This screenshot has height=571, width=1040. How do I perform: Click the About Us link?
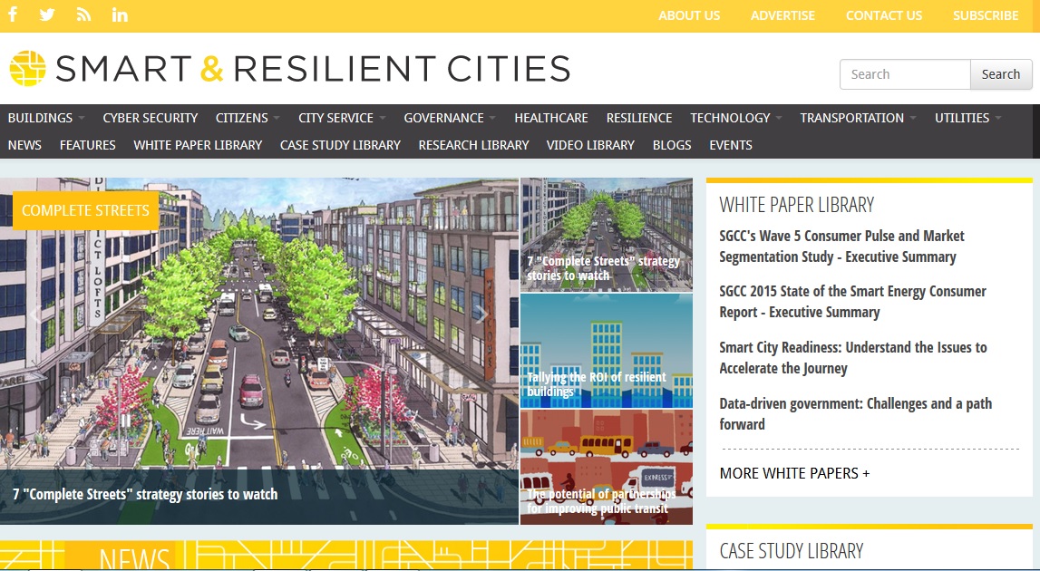[x=689, y=15]
